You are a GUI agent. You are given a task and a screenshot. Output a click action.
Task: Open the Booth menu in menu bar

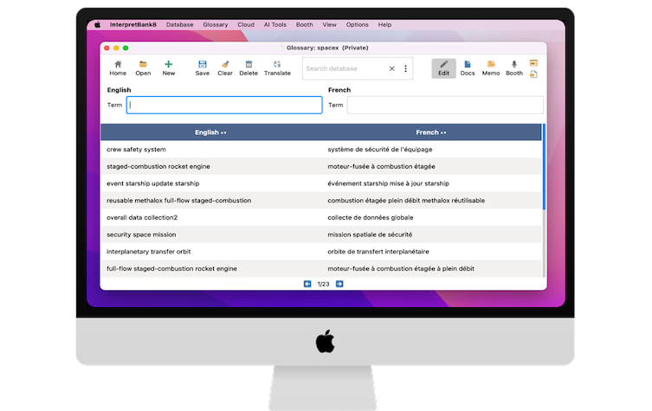pos(305,24)
